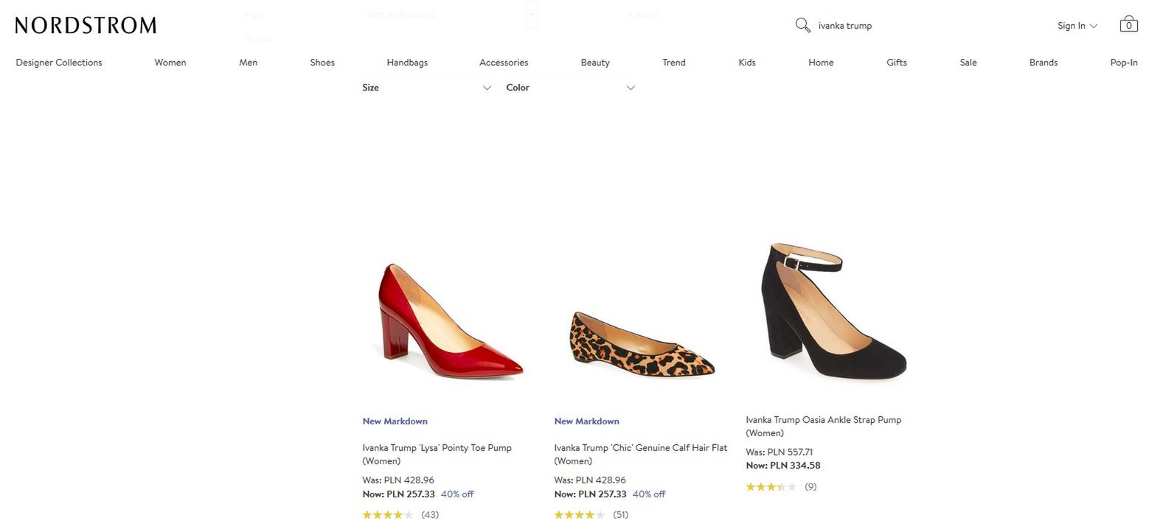Open the Kids menu
The height and width of the screenshot is (529, 1160).
[747, 63]
